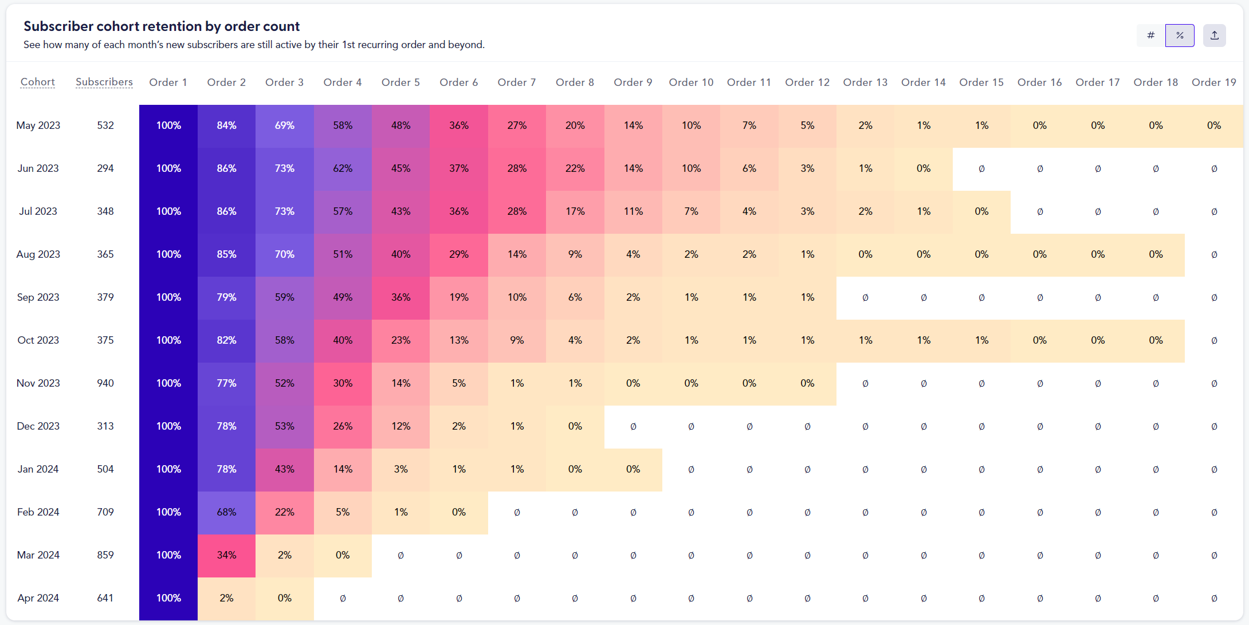1249x625 pixels.
Task: Switch to raw number view using # toggle
Action: (x=1150, y=35)
